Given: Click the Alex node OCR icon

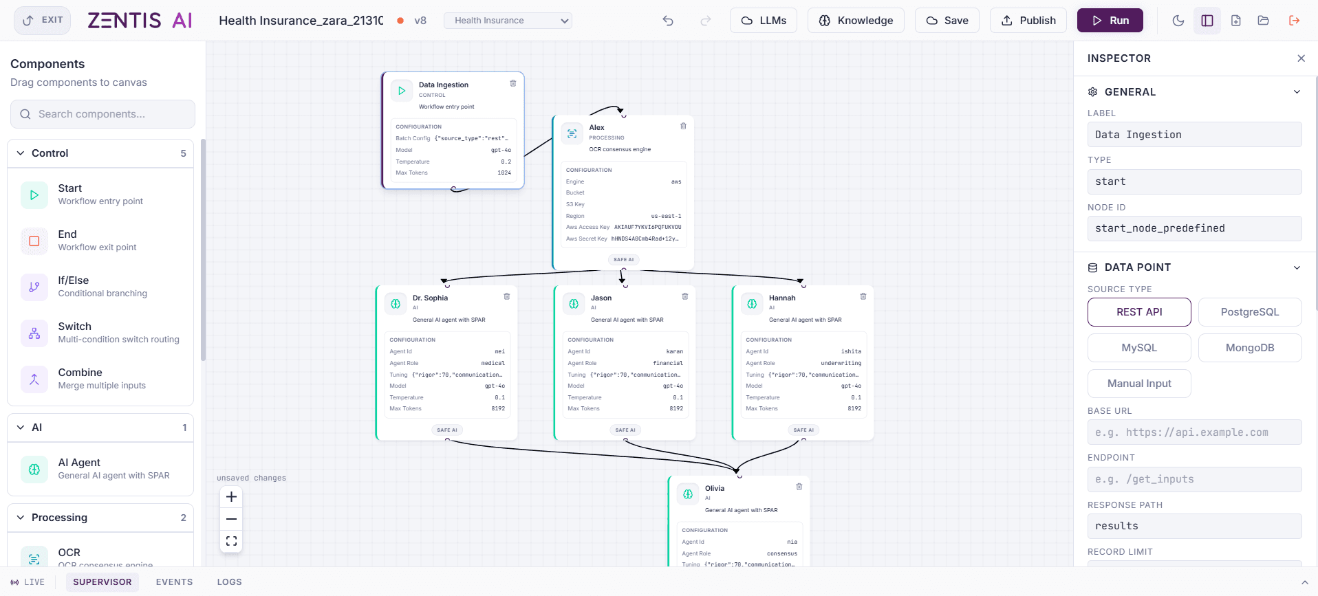Looking at the screenshot, I should [x=572, y=134].
